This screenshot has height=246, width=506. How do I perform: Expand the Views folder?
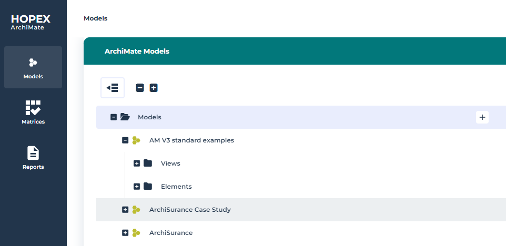137,163
